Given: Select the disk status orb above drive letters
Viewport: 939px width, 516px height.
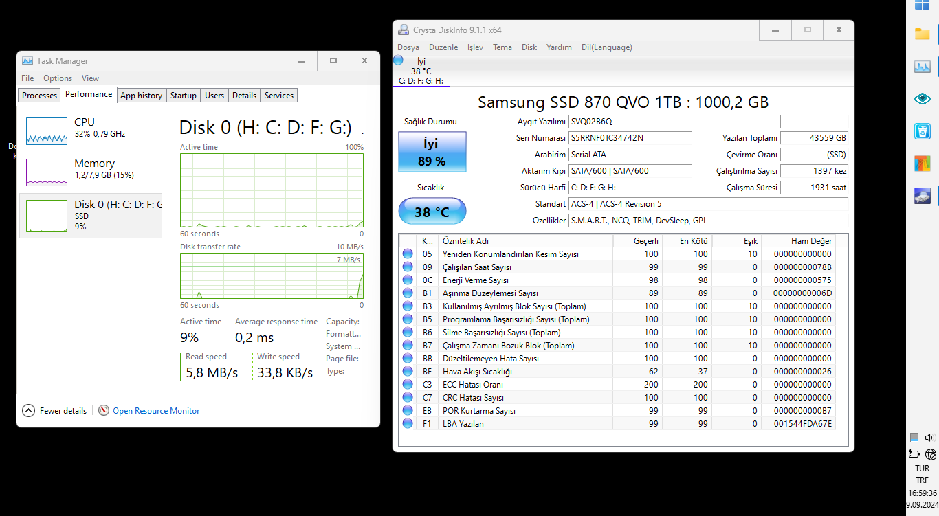Looking at the screenshot, I should click(x=398, y=60).
